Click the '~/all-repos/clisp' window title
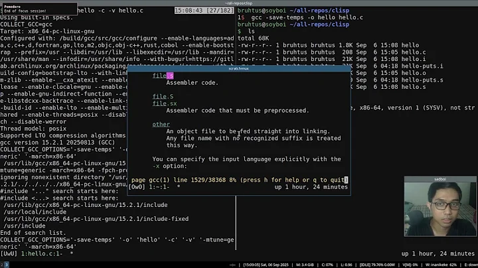The height and width of the screenshot is (268, 478). click(x=239, y=3)
